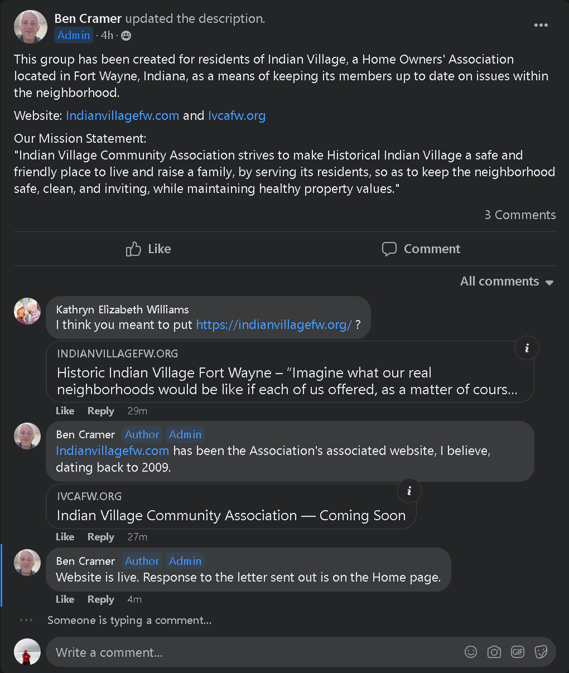Viewport: 569px width, 673px height.
Task: Click the Comment button under the post
Action: (x=421, y=249)
